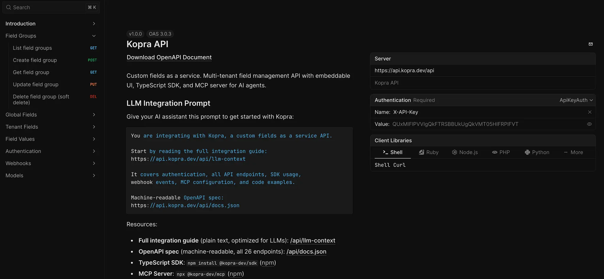Click the docs.json URL in code block

point(185,205)
